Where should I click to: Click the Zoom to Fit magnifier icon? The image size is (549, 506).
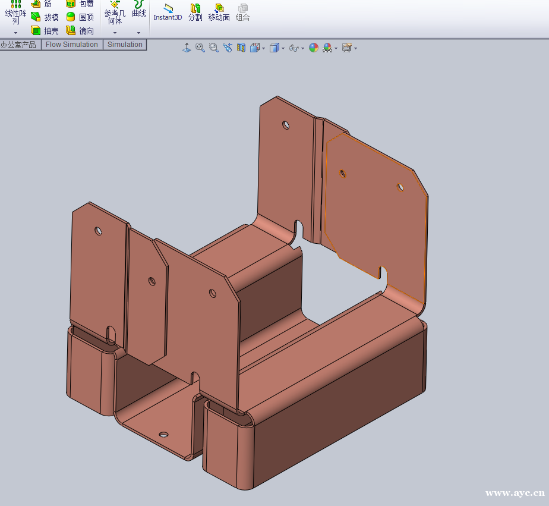tap(200, 48)
